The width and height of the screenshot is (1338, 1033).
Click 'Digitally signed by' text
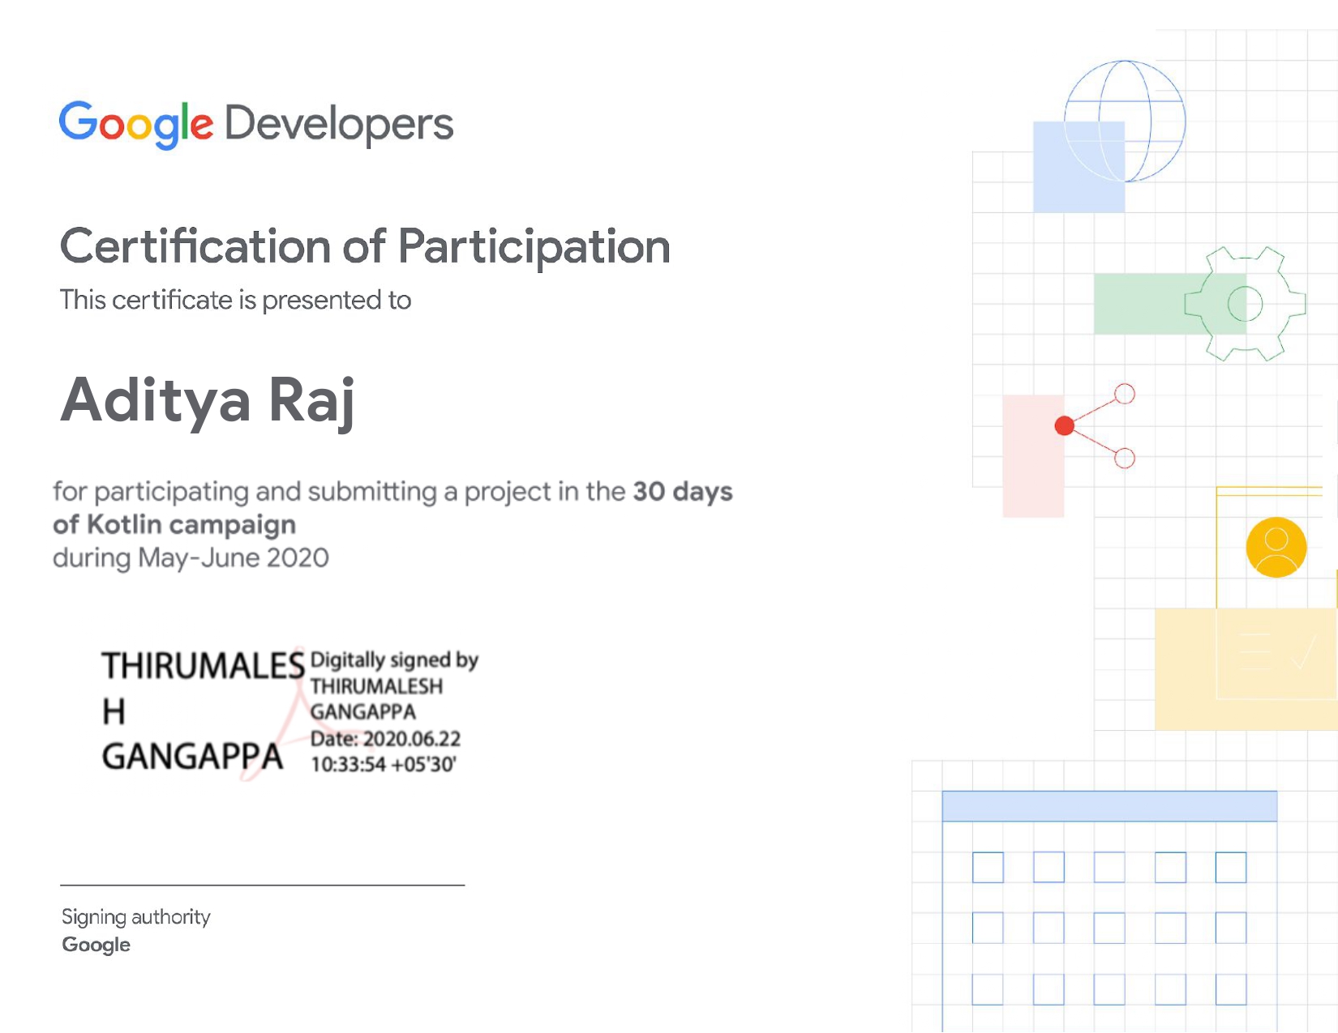pyautogui.click(x=394, y=660)
